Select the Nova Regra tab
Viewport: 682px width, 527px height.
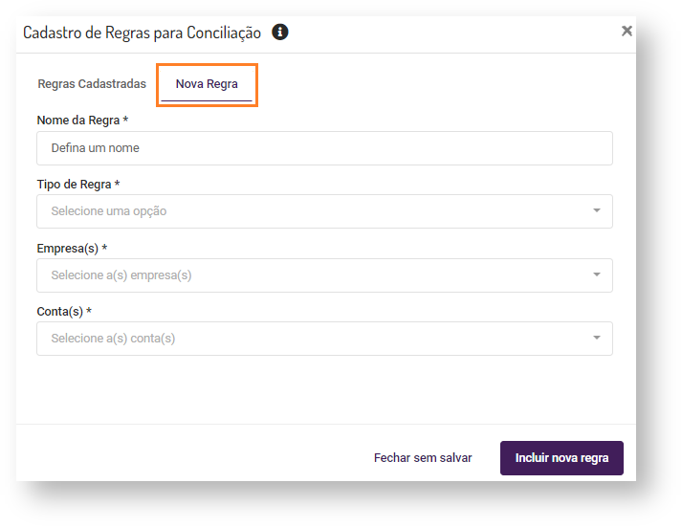tap(207, 84)
